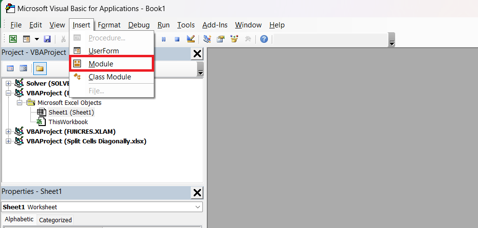Click the Solver project icon in tree
Image resolution: width=478 pixels, height=228 pixels.
[x=19, y=83]
